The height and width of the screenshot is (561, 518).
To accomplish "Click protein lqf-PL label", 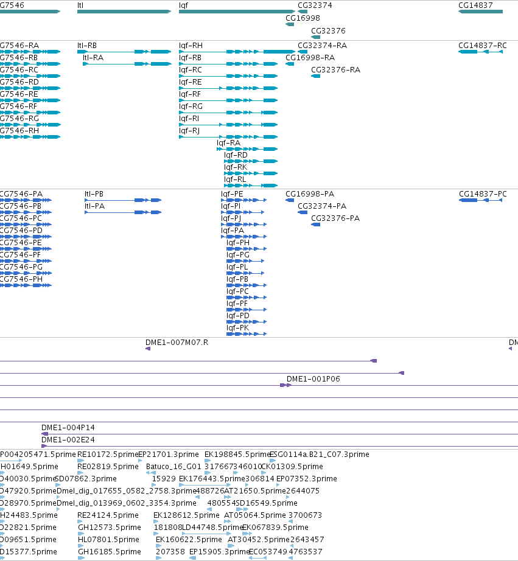I will click(x=237, y=267).
